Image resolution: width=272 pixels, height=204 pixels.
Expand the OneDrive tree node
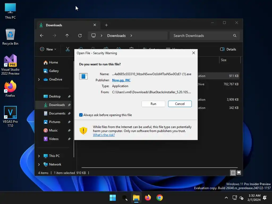click(x=39, y=79)
